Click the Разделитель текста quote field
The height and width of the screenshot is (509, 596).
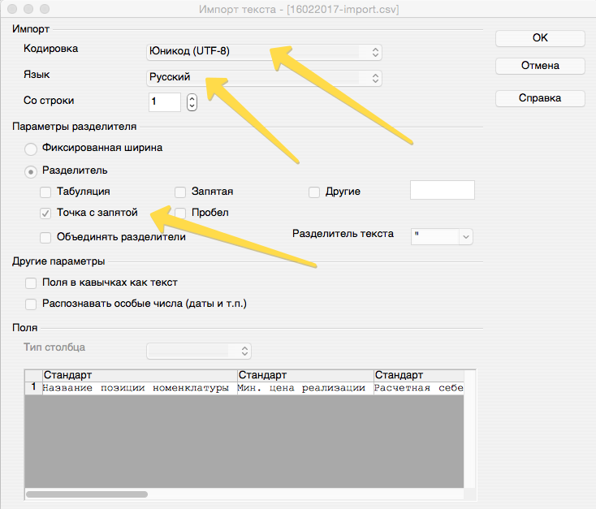tap(435, 237)
